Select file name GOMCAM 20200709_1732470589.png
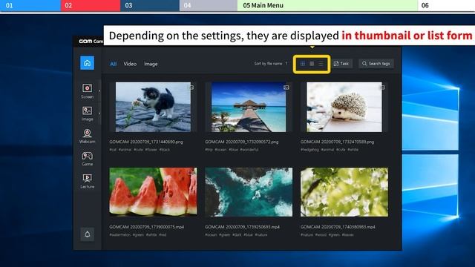475x267 pixels. [x=337, y=142]
